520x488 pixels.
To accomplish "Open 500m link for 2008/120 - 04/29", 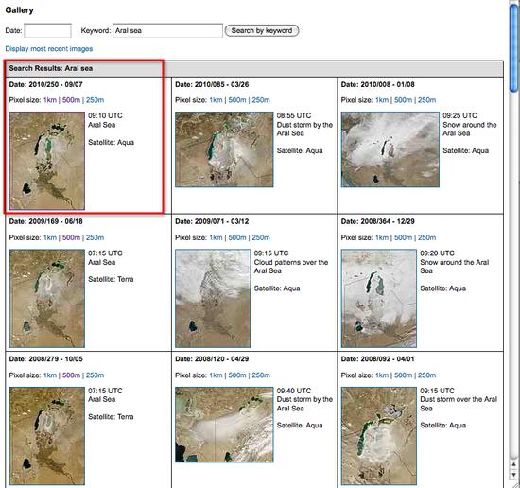I will coord(237,375).
